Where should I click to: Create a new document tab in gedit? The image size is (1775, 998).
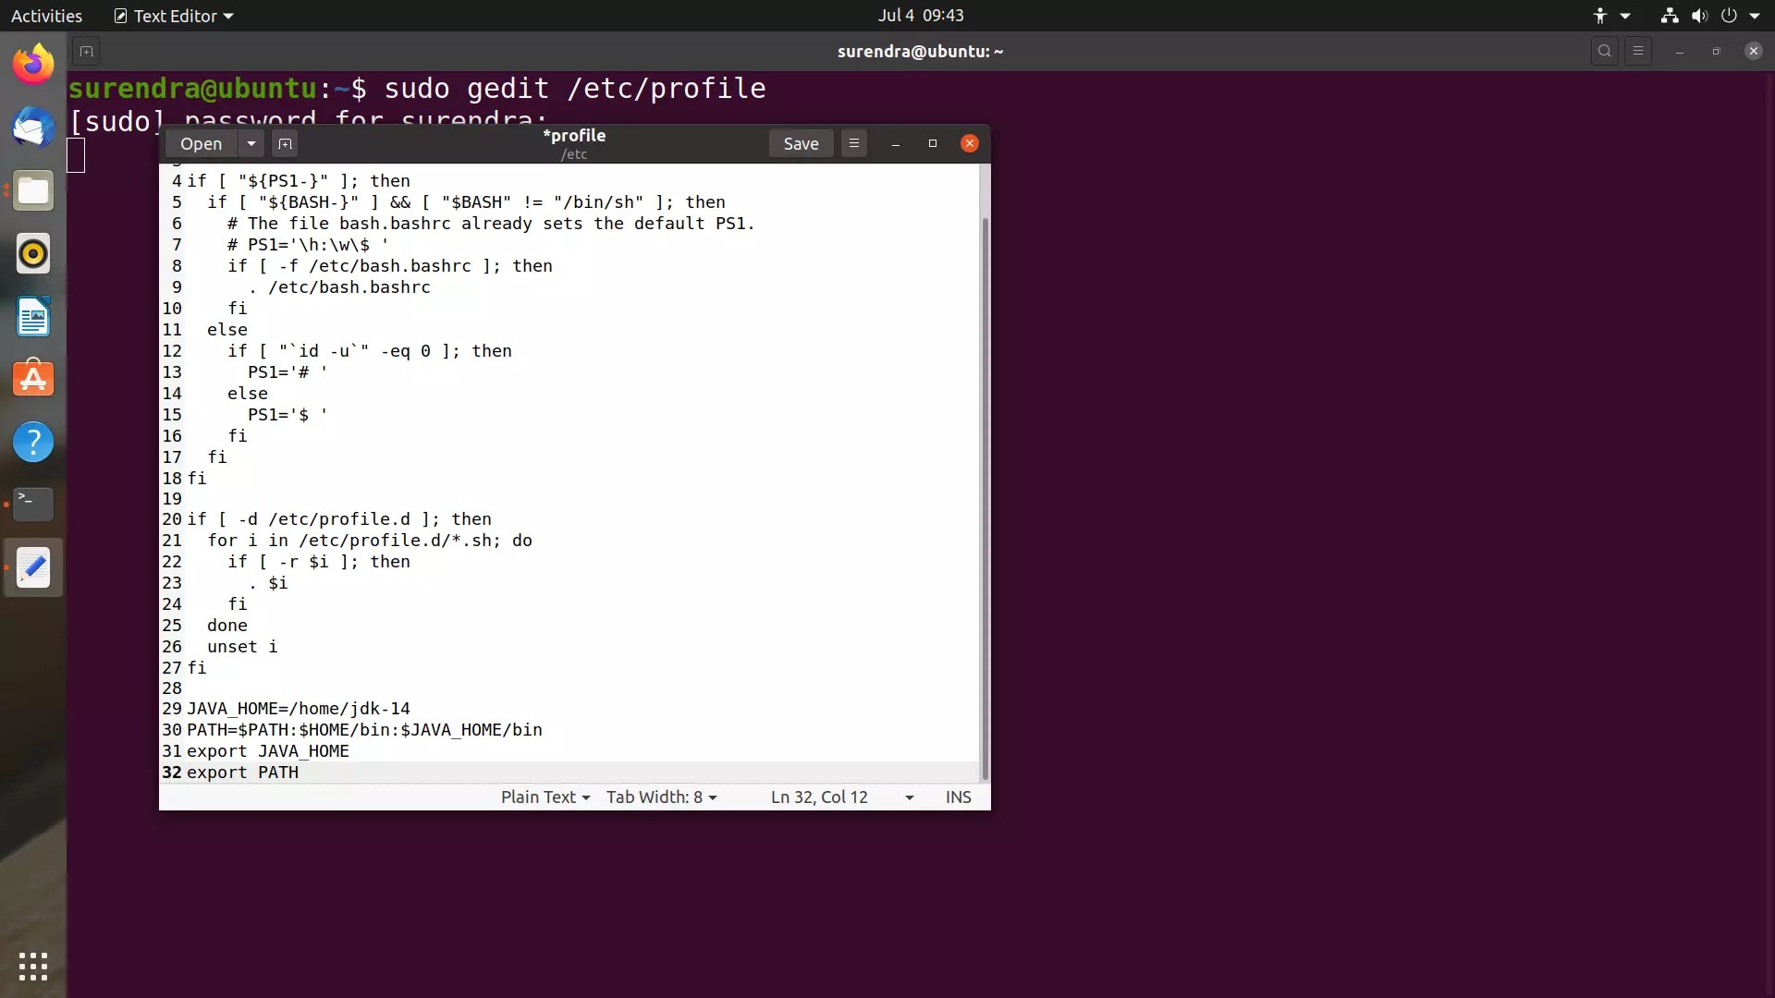(x=284, y=143)
